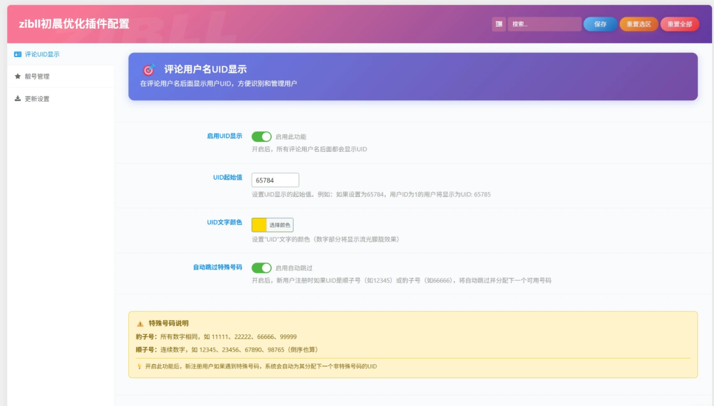The height and width of the screenshot is (406, 714).
Task: Click the 重置选区 button
Action: coord(639,24)
